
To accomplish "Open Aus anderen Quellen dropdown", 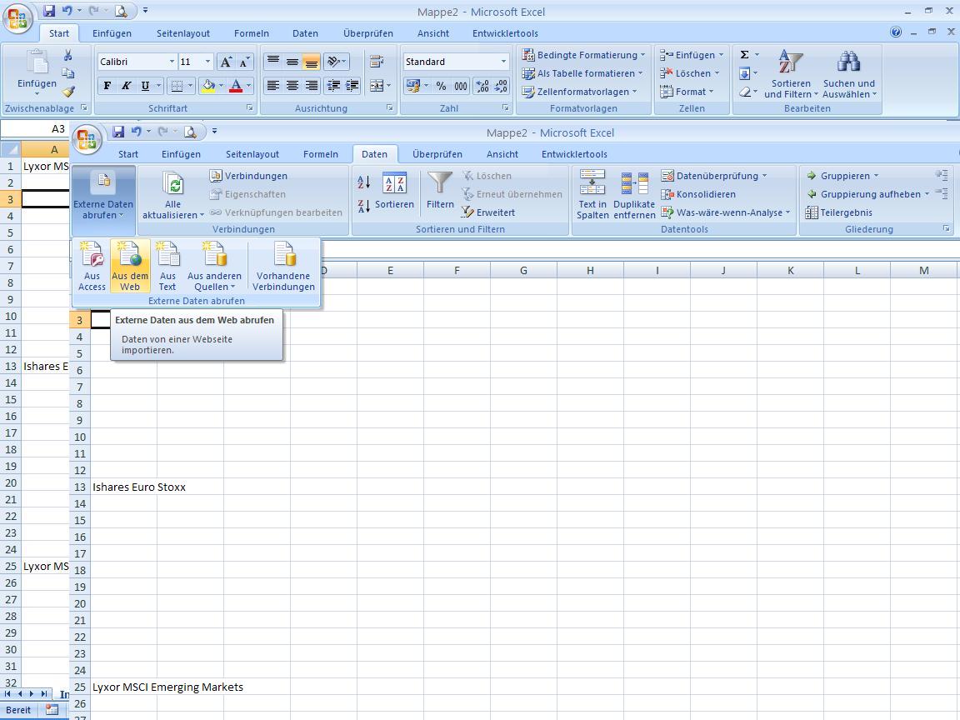I will tap(214, 266).
